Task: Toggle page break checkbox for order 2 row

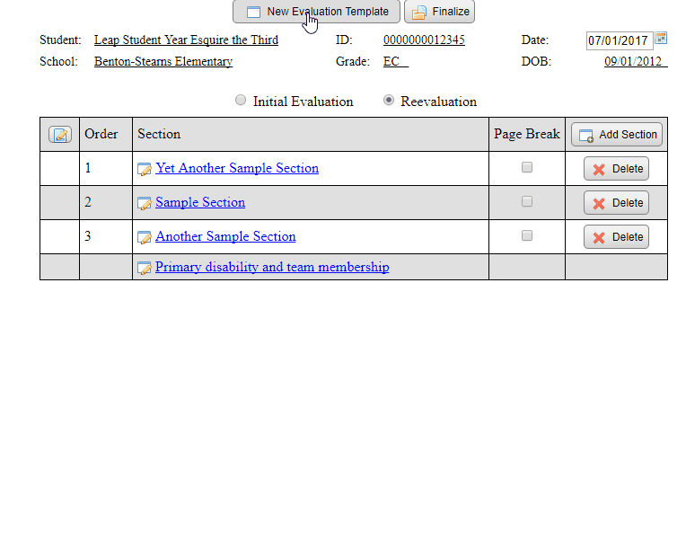Action: pos(527,201)
